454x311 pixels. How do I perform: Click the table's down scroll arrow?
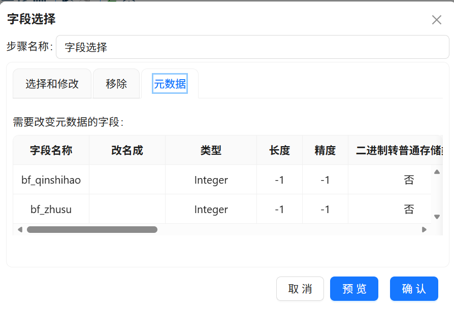[x=437, y=217]
